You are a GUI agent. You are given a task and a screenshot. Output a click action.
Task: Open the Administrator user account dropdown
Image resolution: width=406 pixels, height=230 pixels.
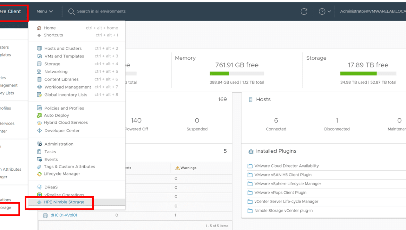click(373, 11)
